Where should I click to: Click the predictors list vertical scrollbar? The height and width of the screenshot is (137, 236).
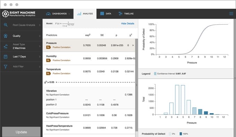point(136,85)
